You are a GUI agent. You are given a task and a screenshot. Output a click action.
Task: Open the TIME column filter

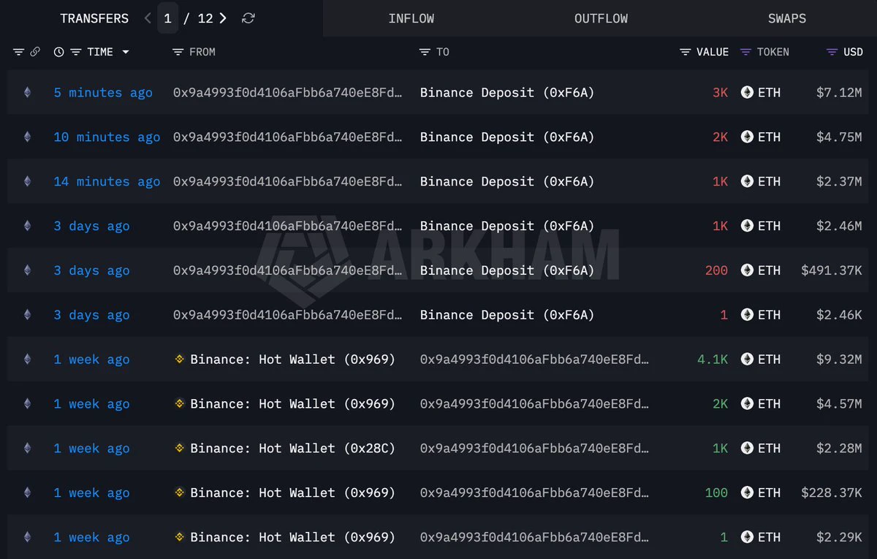(x=75, y=52)
